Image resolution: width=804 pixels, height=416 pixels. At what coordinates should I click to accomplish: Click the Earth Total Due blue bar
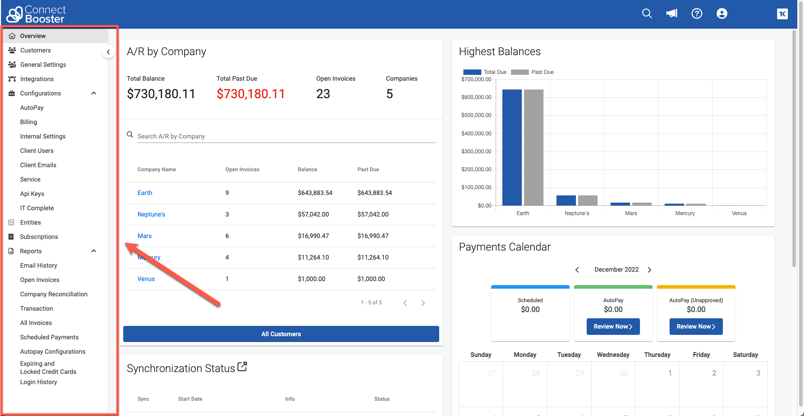click(x=512, y=148)
